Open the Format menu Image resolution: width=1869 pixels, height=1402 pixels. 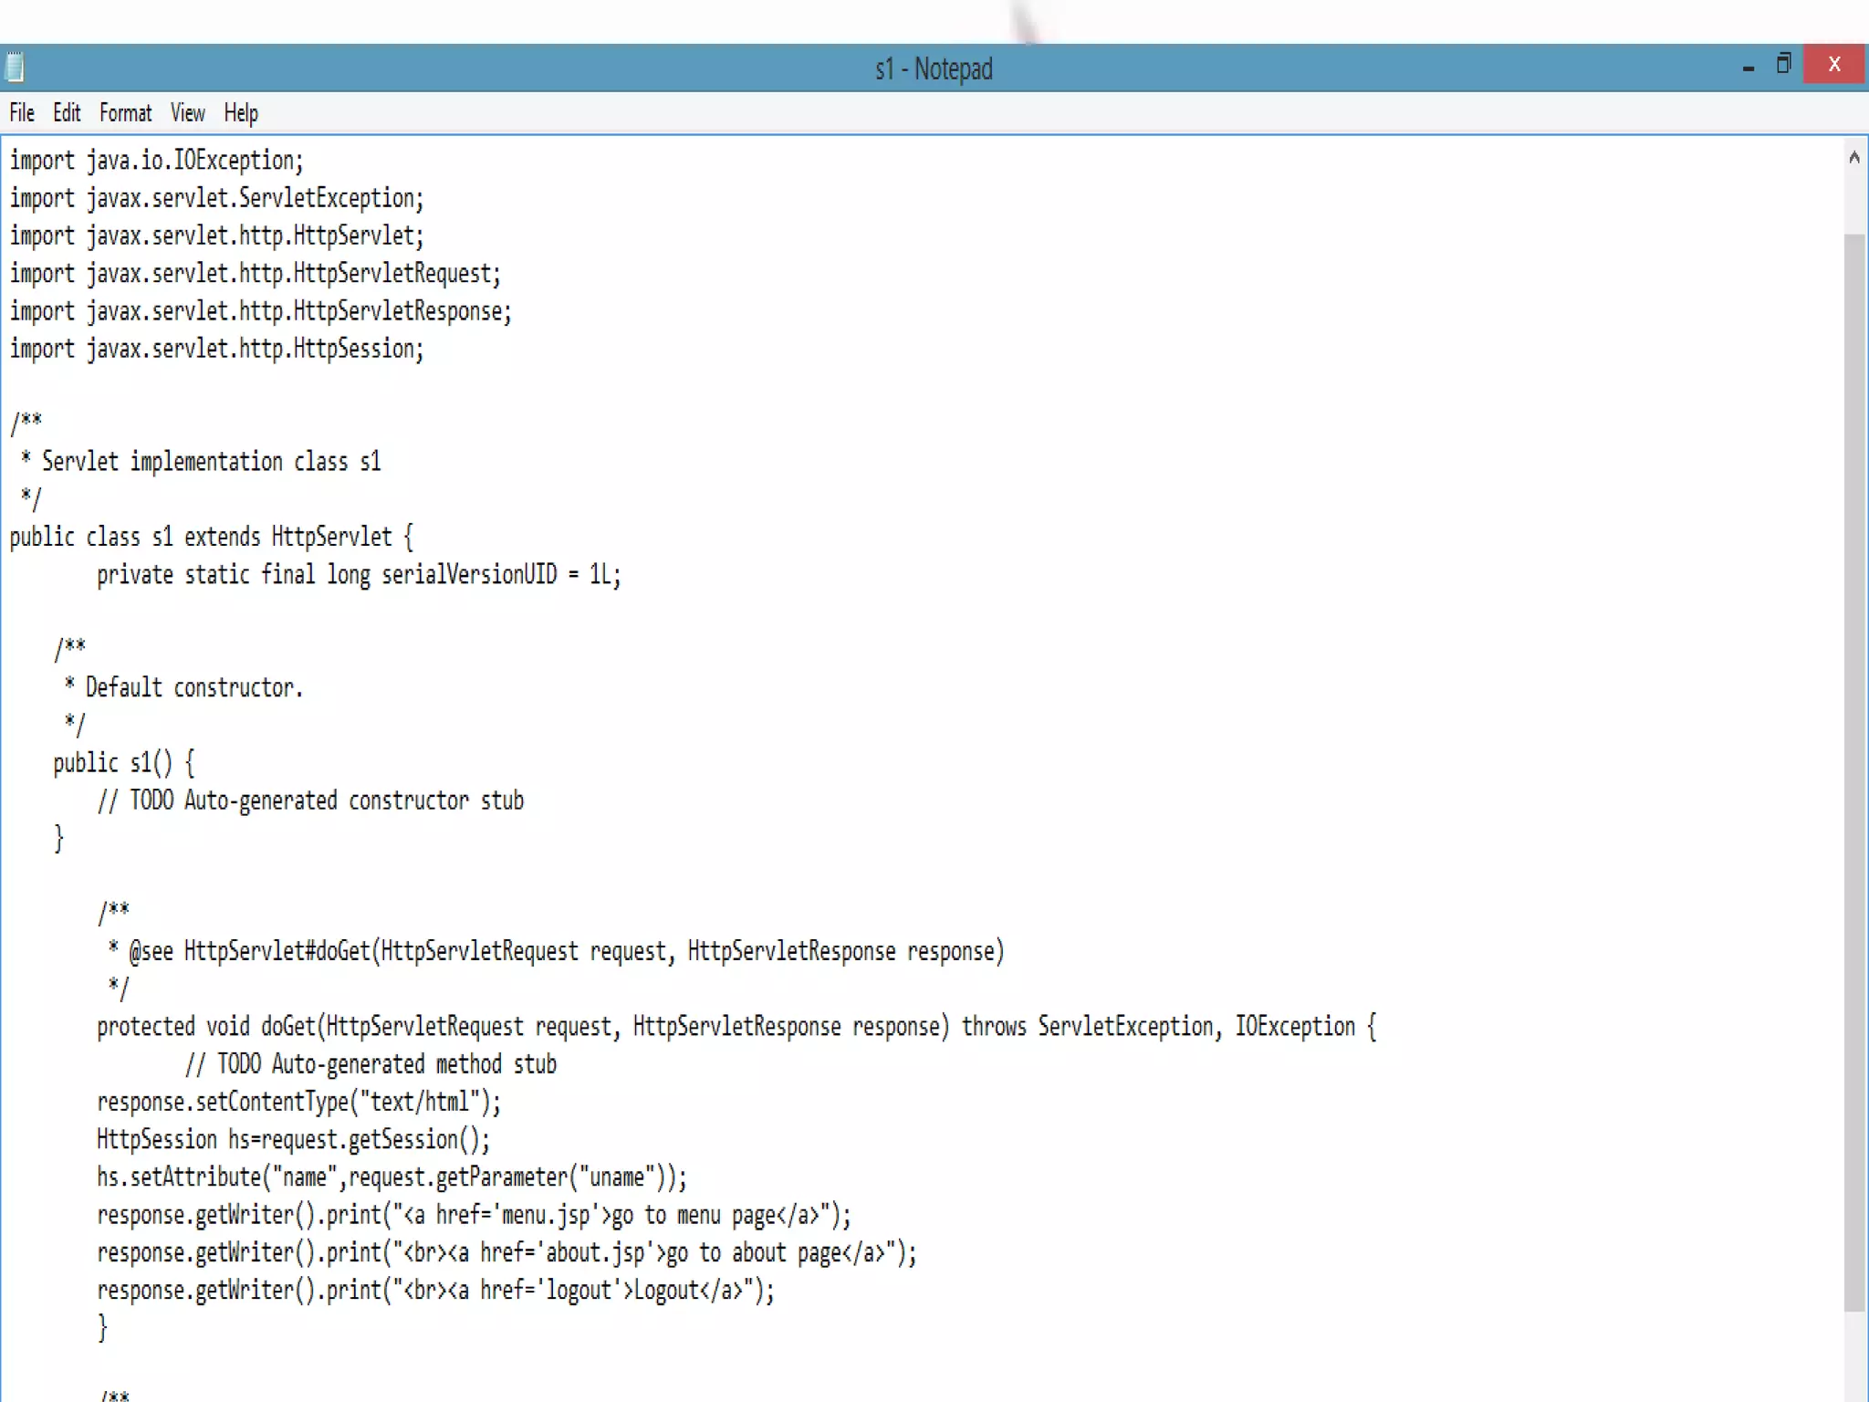[x=125, y=113]
